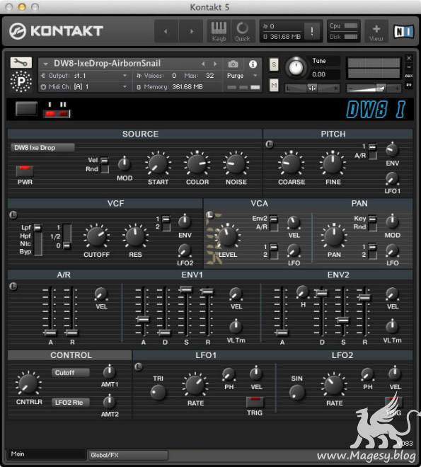421x467 pixels.
Task: Click the Kontakt logo
Action: (56, 31)
